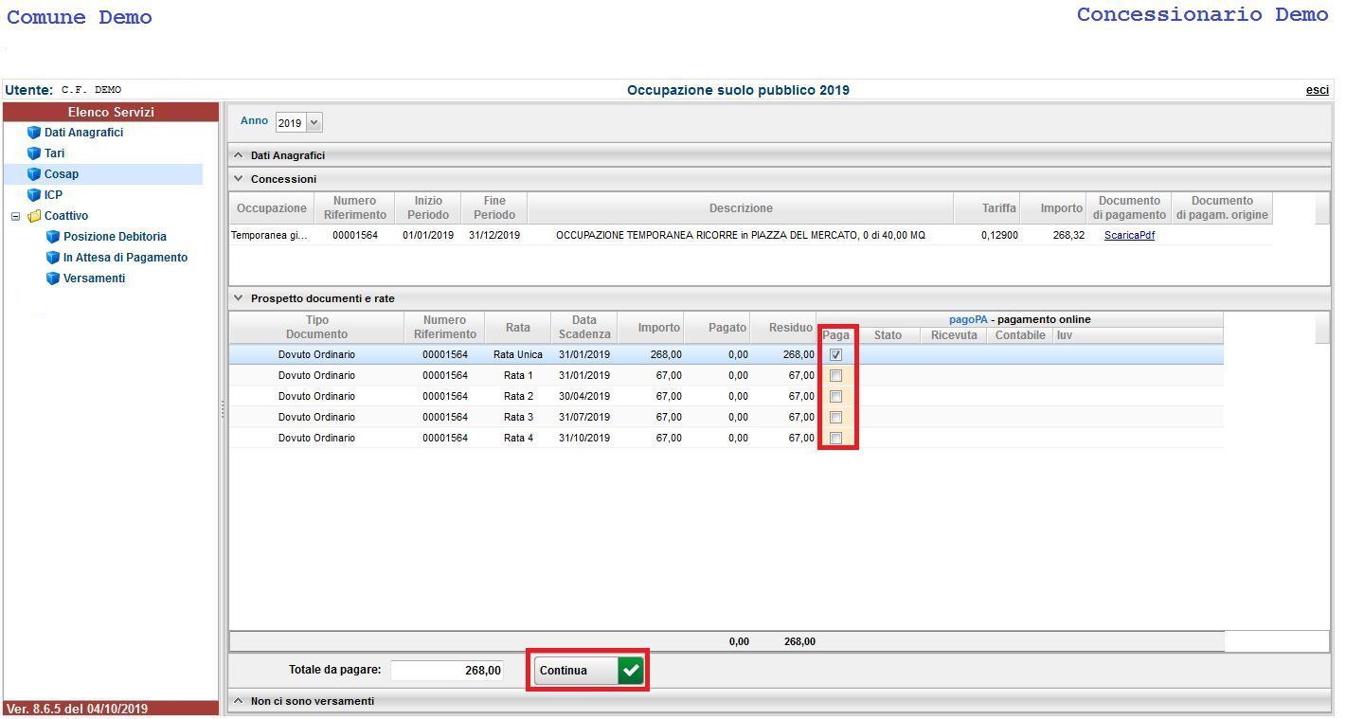Viewport: 1346px width, 719px height.
Task: Download the ScaricaPdf payment document
Action: pos(1129,236)
